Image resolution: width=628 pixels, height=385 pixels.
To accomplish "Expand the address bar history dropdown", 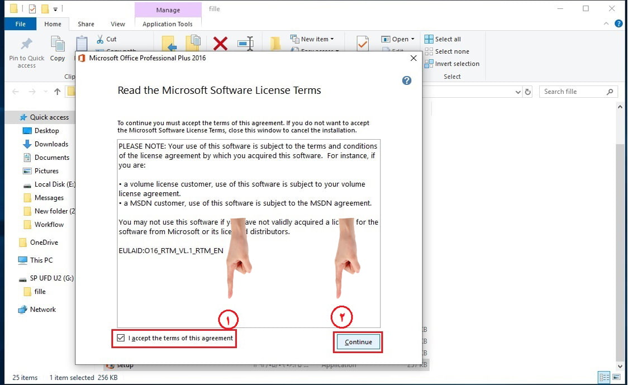I will [x=518, y=92].
